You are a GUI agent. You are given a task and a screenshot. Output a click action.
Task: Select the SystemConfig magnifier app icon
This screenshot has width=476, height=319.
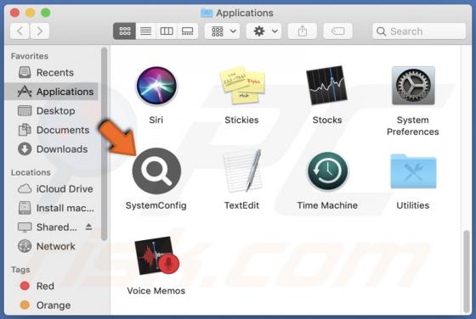coord(156,171)
